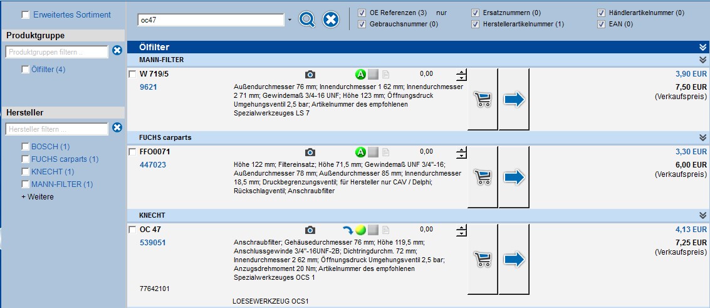Uncheck Herstellerartikelnummer (1) option
The height and width of the screenshot is (308, 710).
(x=475, y=24)
